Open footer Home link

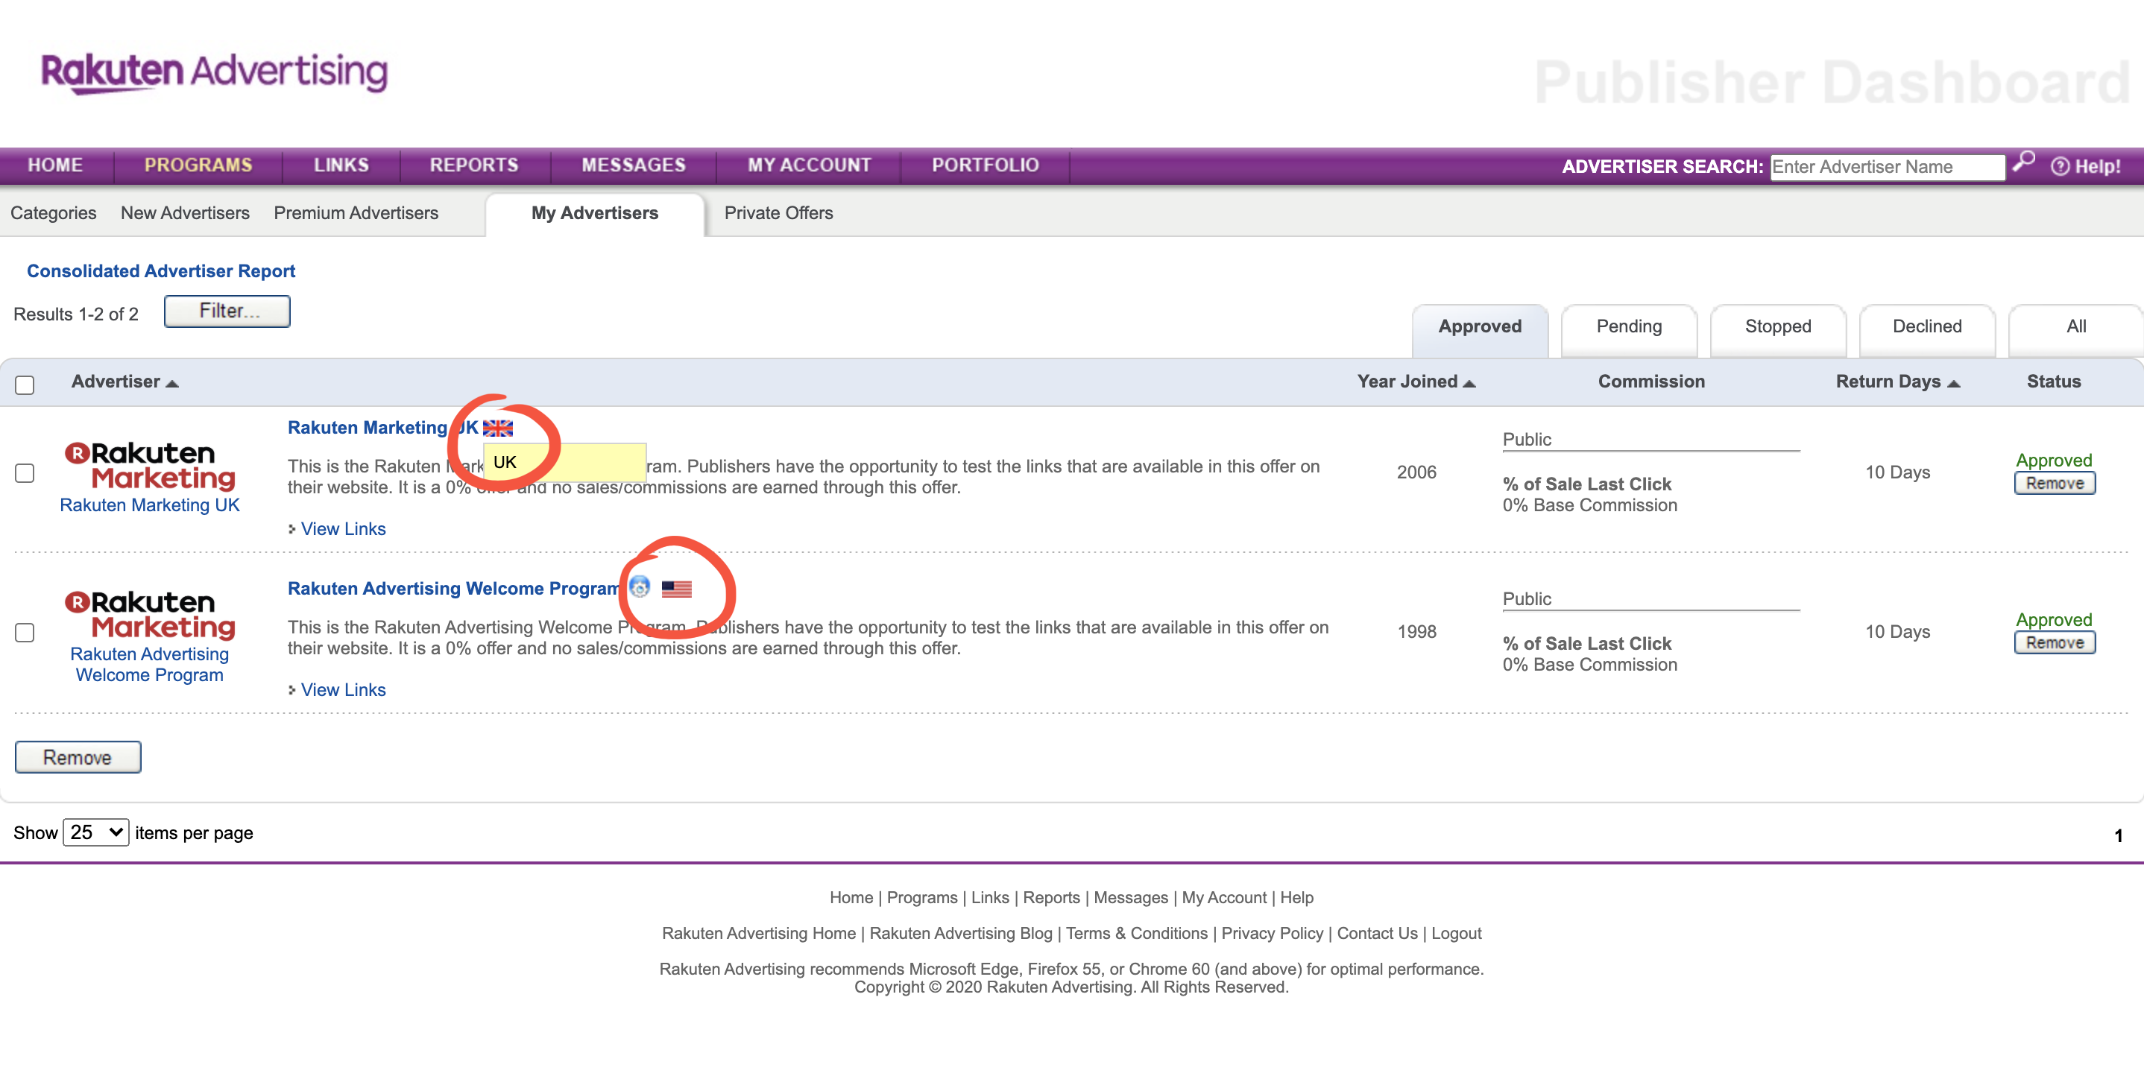click(x=851, y=898)
